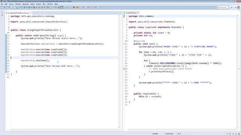Collapse @Override fold at line 10 in right editor

click(x=128, y=41)
